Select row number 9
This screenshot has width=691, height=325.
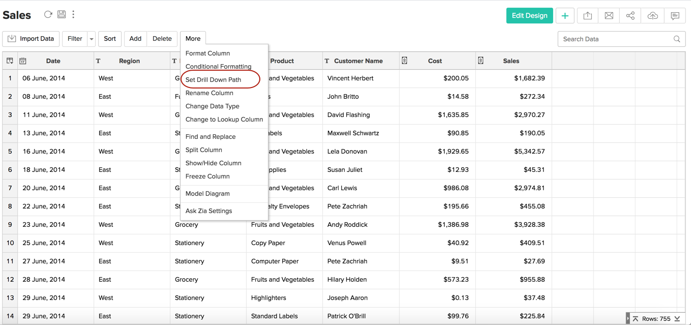click(x=10, y=225)
